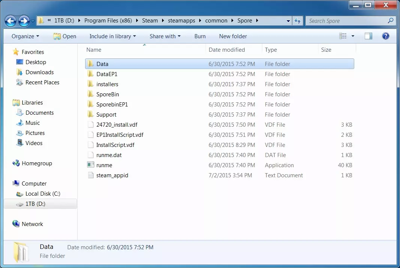This screenshot has height=268, width=400.
Task: Go forward using the Forward arrow button
Action: [24, 21]
